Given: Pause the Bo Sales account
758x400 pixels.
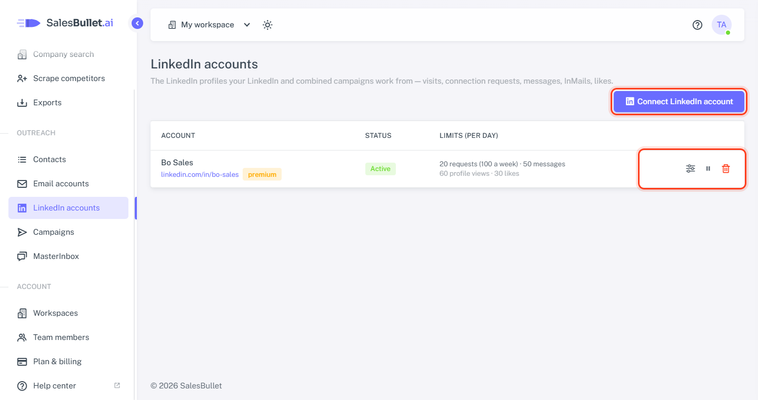Looking at the screenshot, I should click(x=708, y=168).
